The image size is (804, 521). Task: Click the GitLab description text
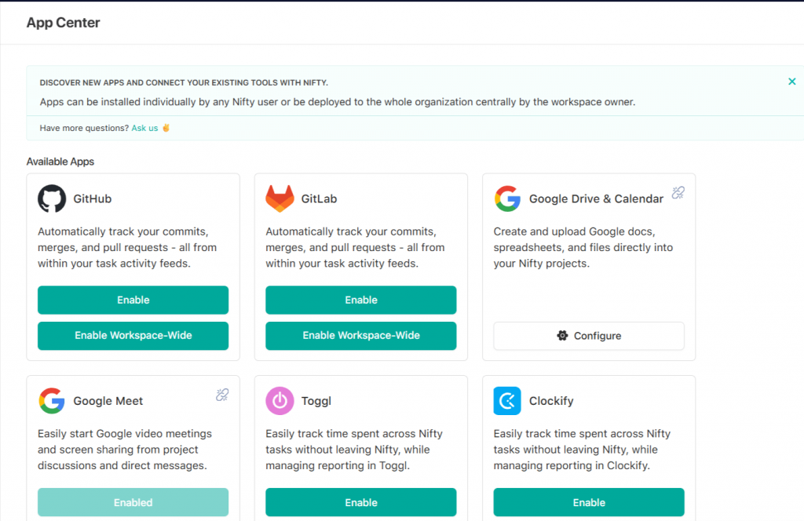point(355,247)
